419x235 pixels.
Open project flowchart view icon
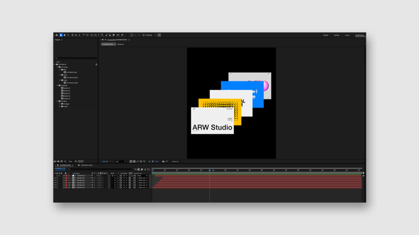96,64
